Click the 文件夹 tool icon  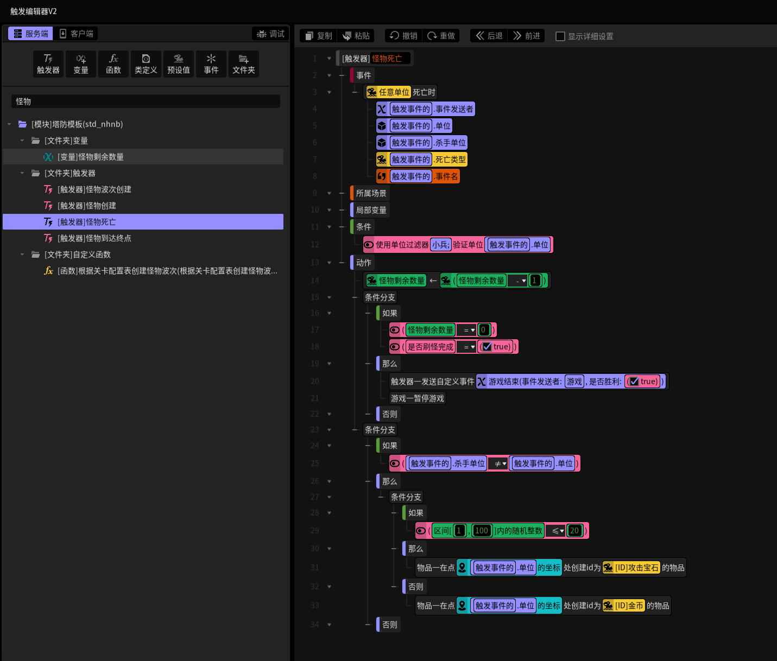(x=244, y=64)
